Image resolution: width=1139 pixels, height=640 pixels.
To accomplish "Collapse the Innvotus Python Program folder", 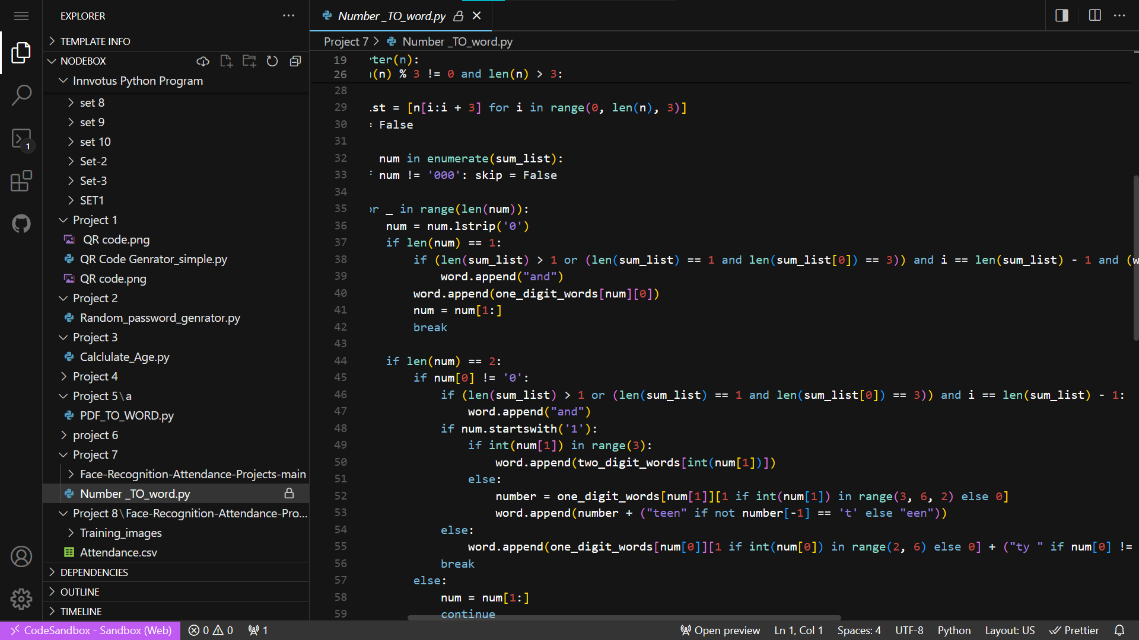I will [x=176, y=81].
